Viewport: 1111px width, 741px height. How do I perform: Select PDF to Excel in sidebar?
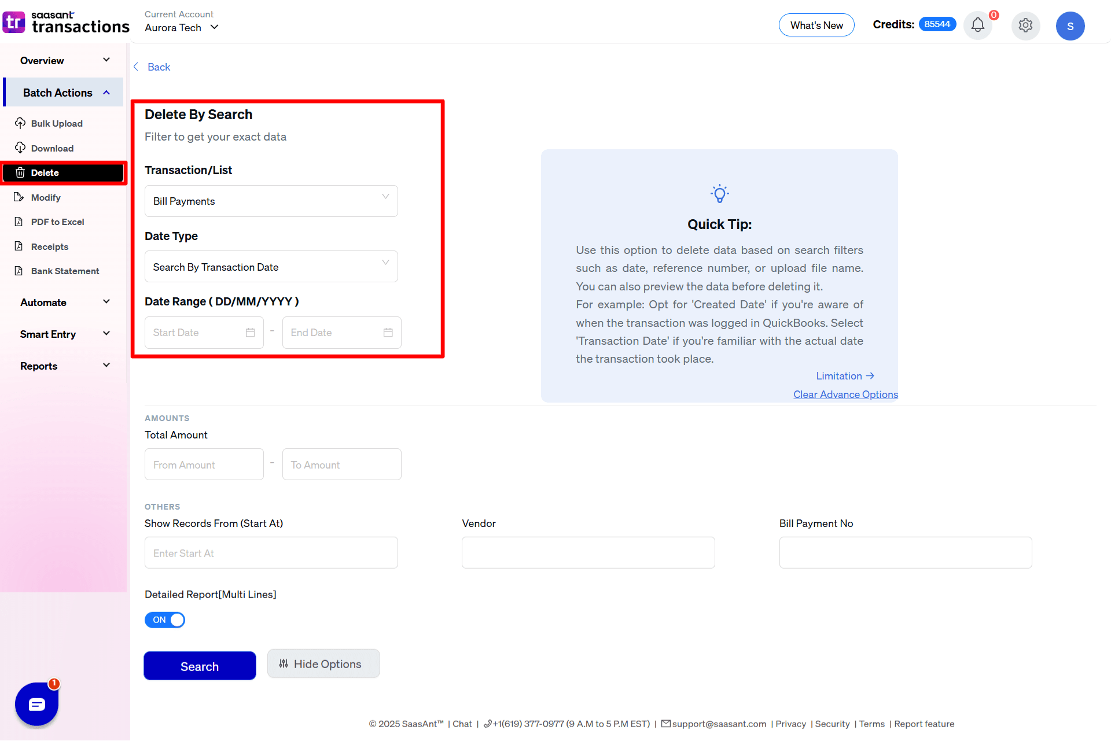coord(57,222)
